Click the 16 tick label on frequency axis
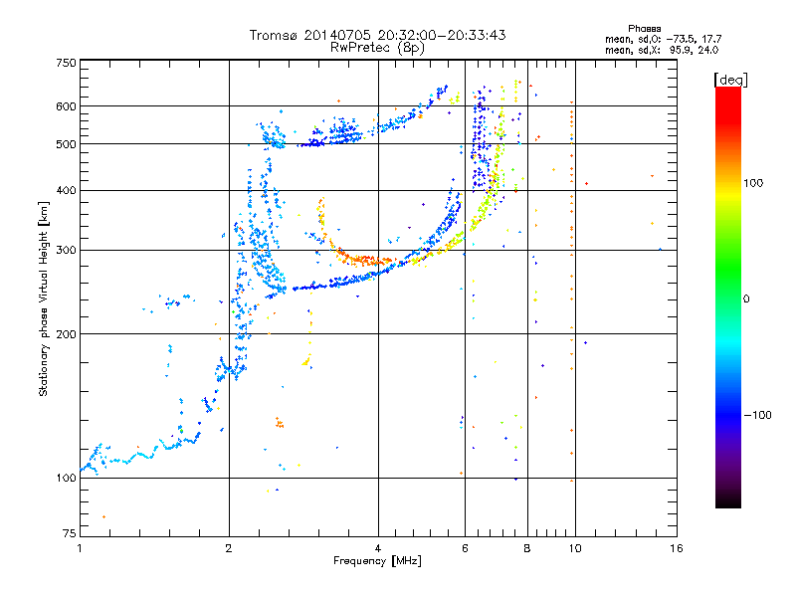 point(677,549)
